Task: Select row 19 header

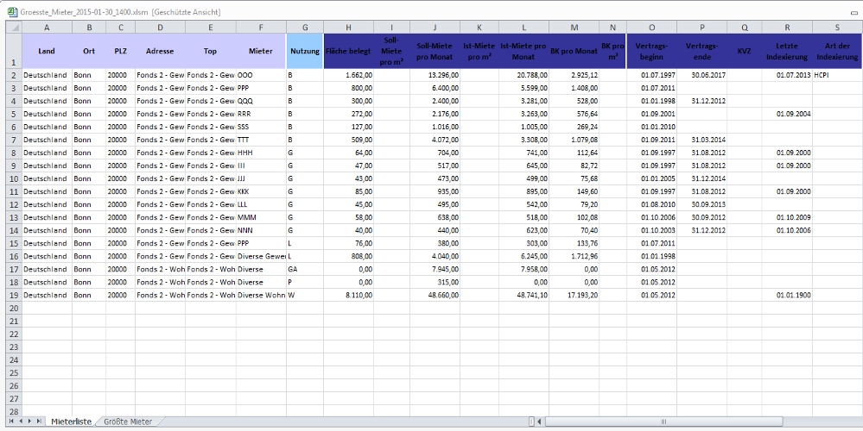Action: point(14,295)
